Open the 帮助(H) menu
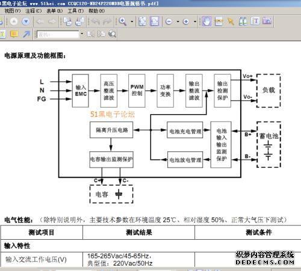Screen dimensions: 301x271 tap(96, 11)
